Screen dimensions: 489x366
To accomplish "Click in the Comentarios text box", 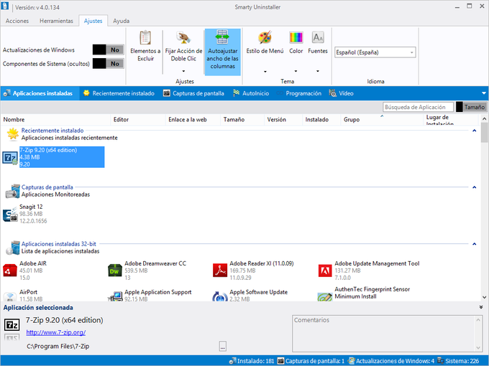I will [388, 334].
